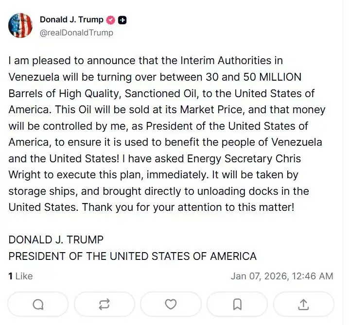View who liked via "1 Like"

[20, 276]
